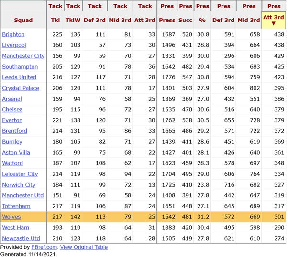Screen dimensions: 288x257
Task: Toggle sort on highlighted Att 3rd header
Action: pyautogui.click(x=274, y=20)
